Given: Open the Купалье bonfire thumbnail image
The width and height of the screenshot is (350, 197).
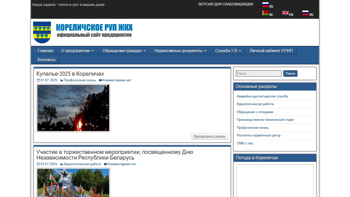Looking at the screenshot, I should [73, 108].
